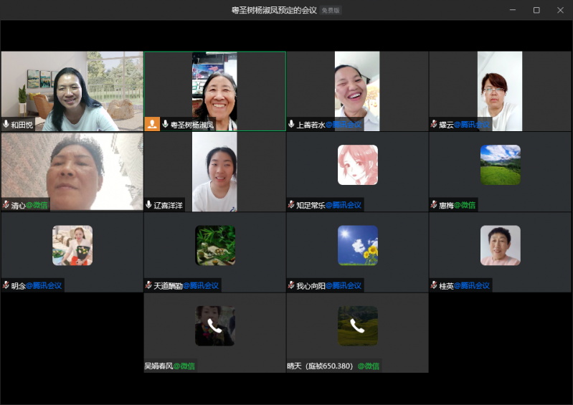This screenshot has height=405, width=573.
Task: Click the muted mic icon for 清心
Action: pos(6,205)
